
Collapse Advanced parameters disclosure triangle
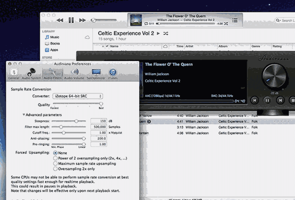24,114
